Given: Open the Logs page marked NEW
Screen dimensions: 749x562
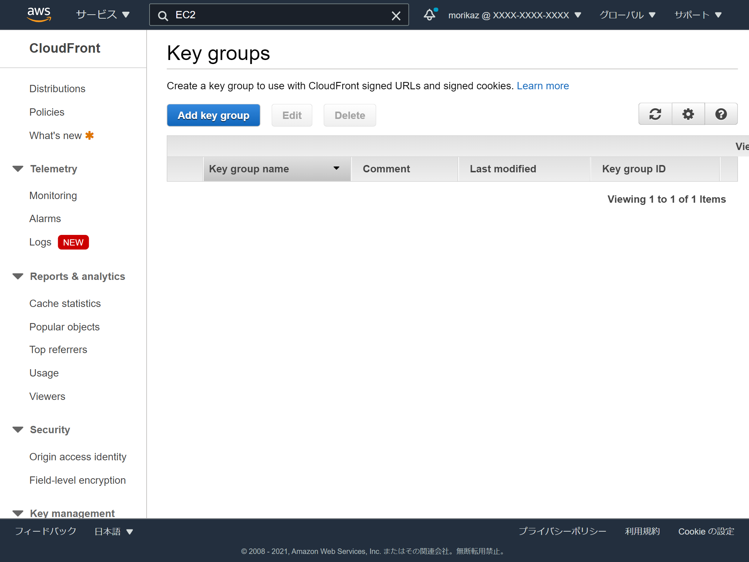Looking at the screenshot, I should pyautogui.click(x=40, y=242).
